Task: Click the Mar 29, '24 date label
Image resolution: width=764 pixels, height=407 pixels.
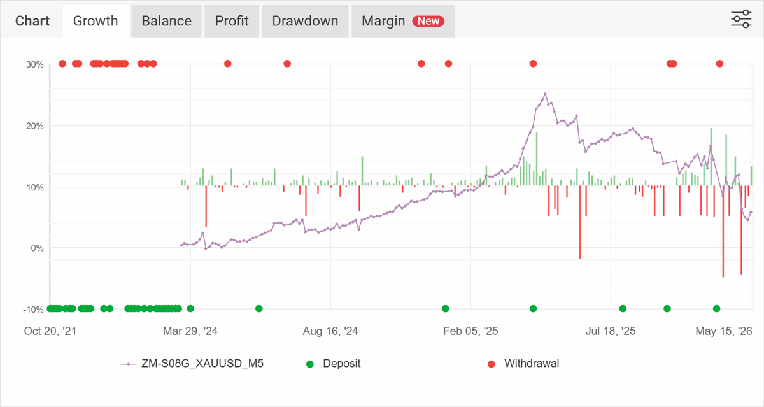Action: pos(190,331)
